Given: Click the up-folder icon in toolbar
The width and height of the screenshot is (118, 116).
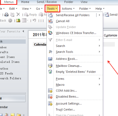Looking at the screenshot, I should 18,21.
